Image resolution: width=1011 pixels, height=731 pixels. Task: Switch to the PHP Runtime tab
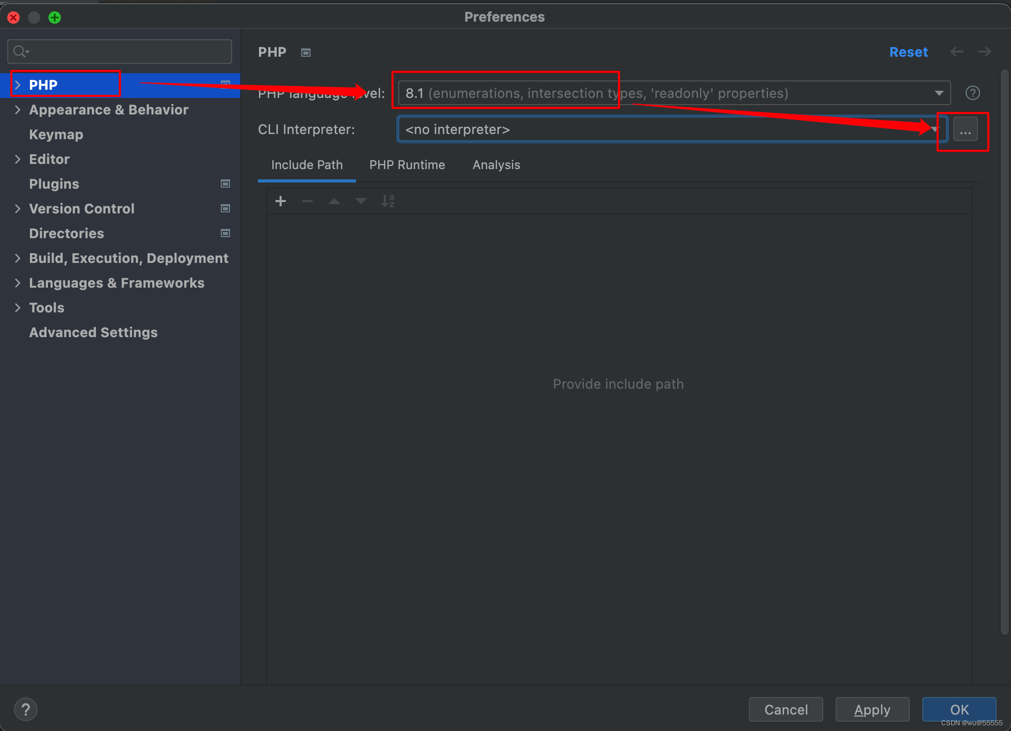[407, 165]
